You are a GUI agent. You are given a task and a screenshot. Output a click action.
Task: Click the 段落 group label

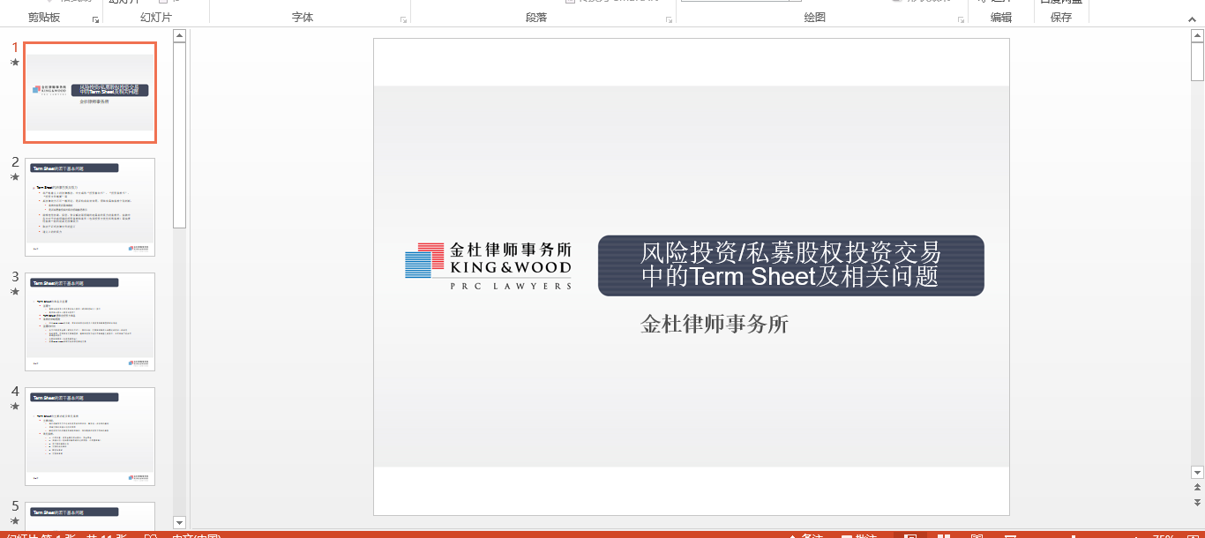[536, 18]
